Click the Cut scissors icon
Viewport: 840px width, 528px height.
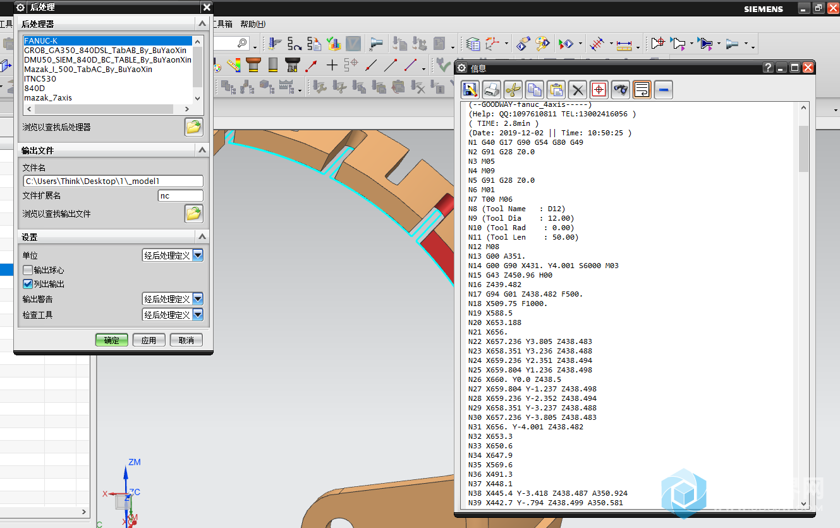514,90
